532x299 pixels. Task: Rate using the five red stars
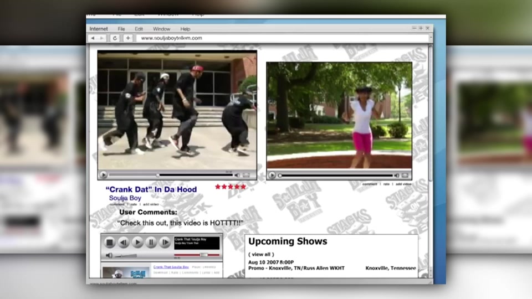(231, 187)
